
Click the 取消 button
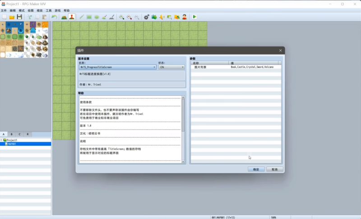coord(274,169)
